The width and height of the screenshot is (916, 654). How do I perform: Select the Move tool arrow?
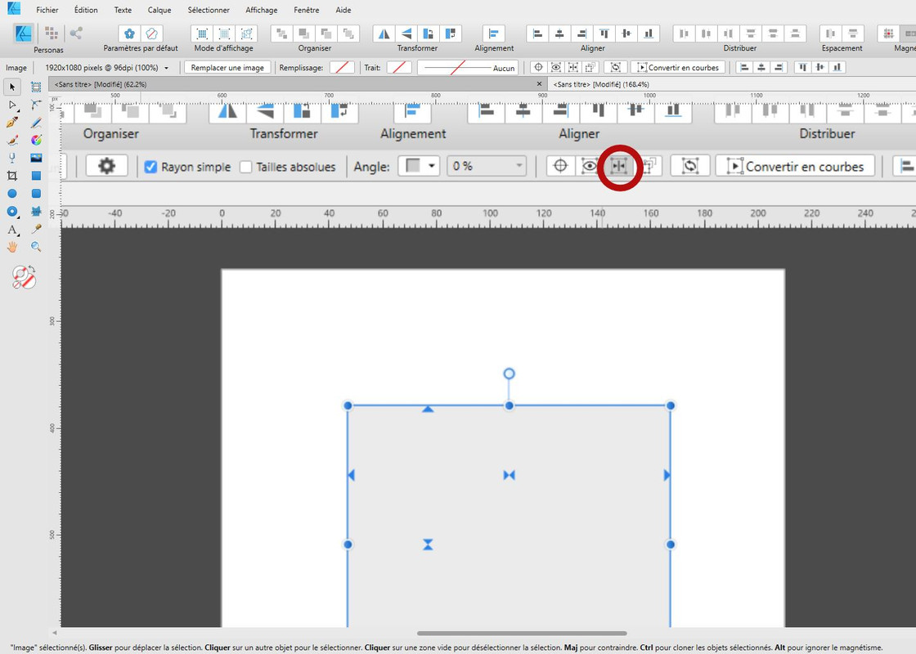11,87
